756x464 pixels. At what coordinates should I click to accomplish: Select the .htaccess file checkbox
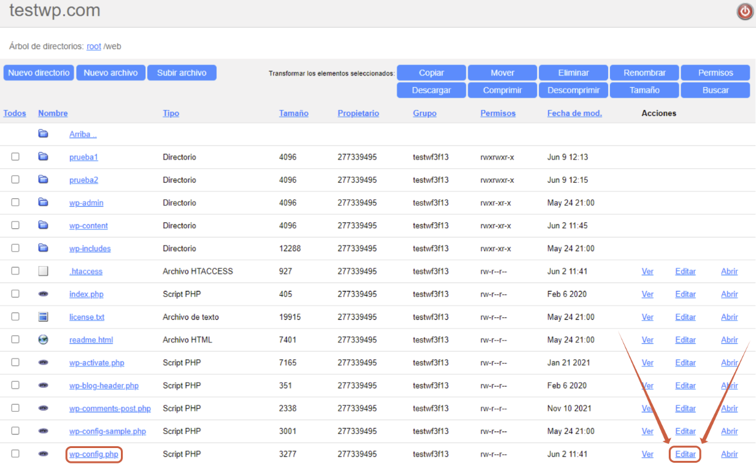(x=15, y=271)
